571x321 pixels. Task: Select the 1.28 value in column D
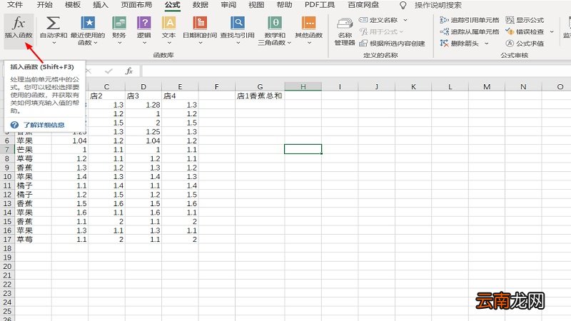coord(143,105)
